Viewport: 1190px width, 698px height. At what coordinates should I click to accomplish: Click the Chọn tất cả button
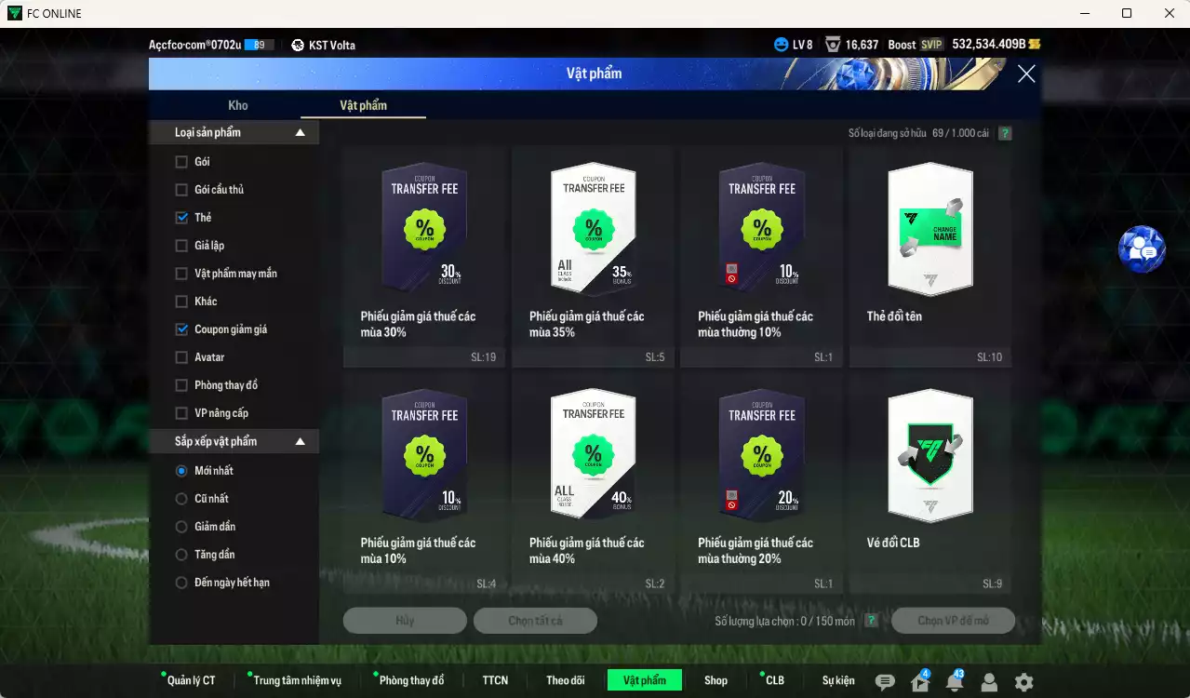535,621
